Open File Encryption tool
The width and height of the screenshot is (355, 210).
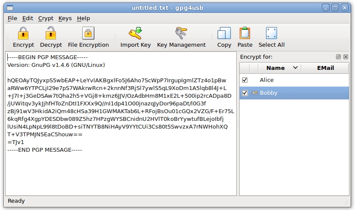pos(88,37)
